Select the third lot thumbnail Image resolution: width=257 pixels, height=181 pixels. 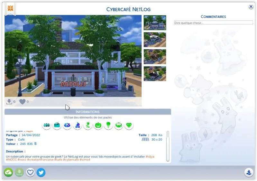(155, 56)
